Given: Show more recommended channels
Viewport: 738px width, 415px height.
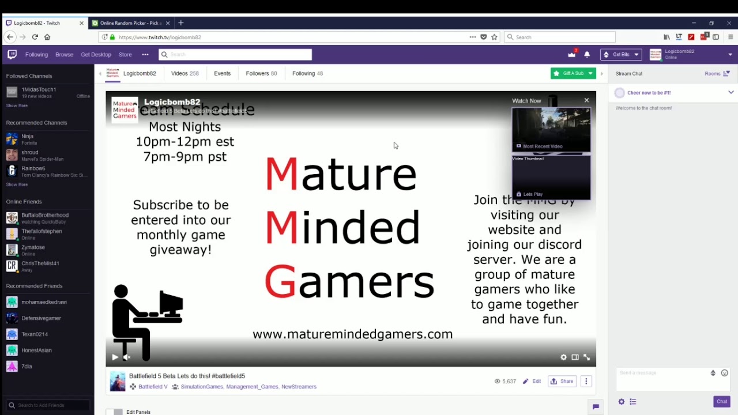Looking at the screenshot, I should 17,184.
